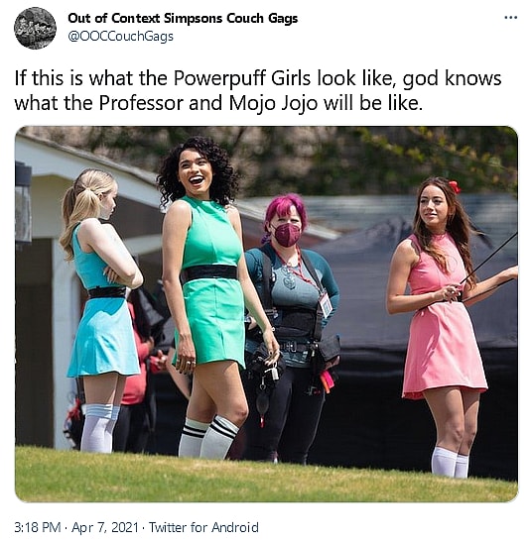Click the woman in the pink dress
Viewport: 531px width, 541px height.
446,324
